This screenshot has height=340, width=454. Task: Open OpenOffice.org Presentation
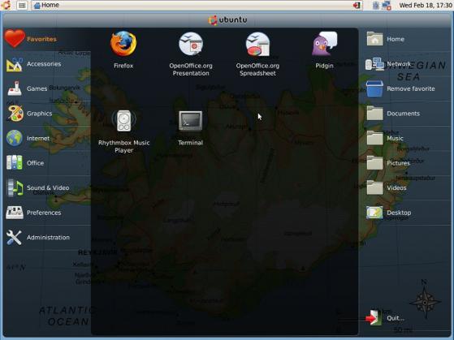pyautogui.click(x=191, y=54)
